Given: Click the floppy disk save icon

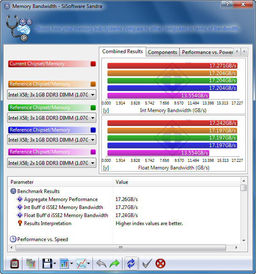Looking at the screenshot, I should (47, 263).
